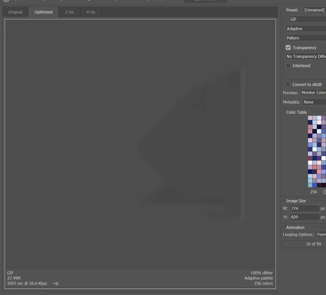Select the 2-Up comparison tab

tap(69, 12)
